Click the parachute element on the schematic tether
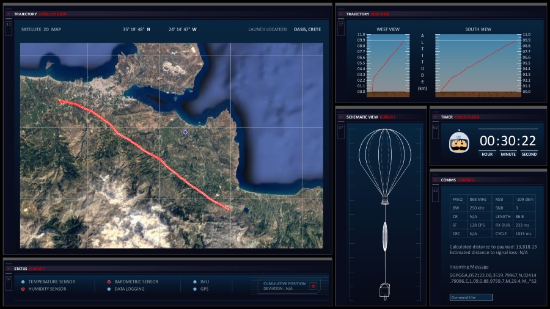550x309 pixels. click(385, 236)
